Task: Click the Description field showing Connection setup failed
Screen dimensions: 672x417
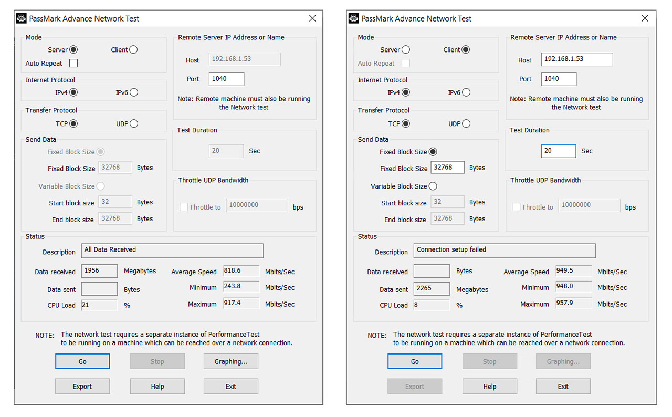Action: pos(505,251)
